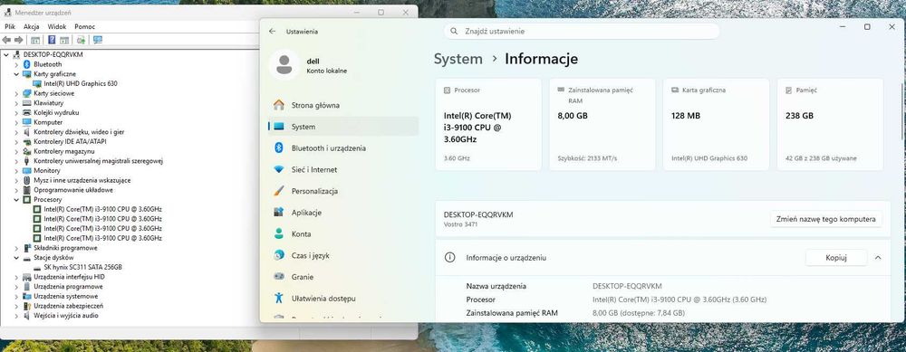906x352 pixels.
Task: Open the Pomoc menu
Action: [x=84, y=26]
